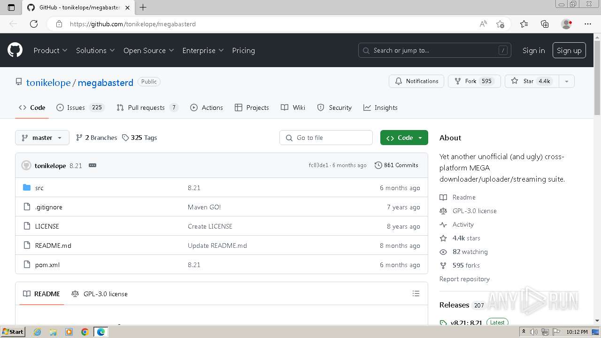Open the Code tab

click(x=32, y=108)
